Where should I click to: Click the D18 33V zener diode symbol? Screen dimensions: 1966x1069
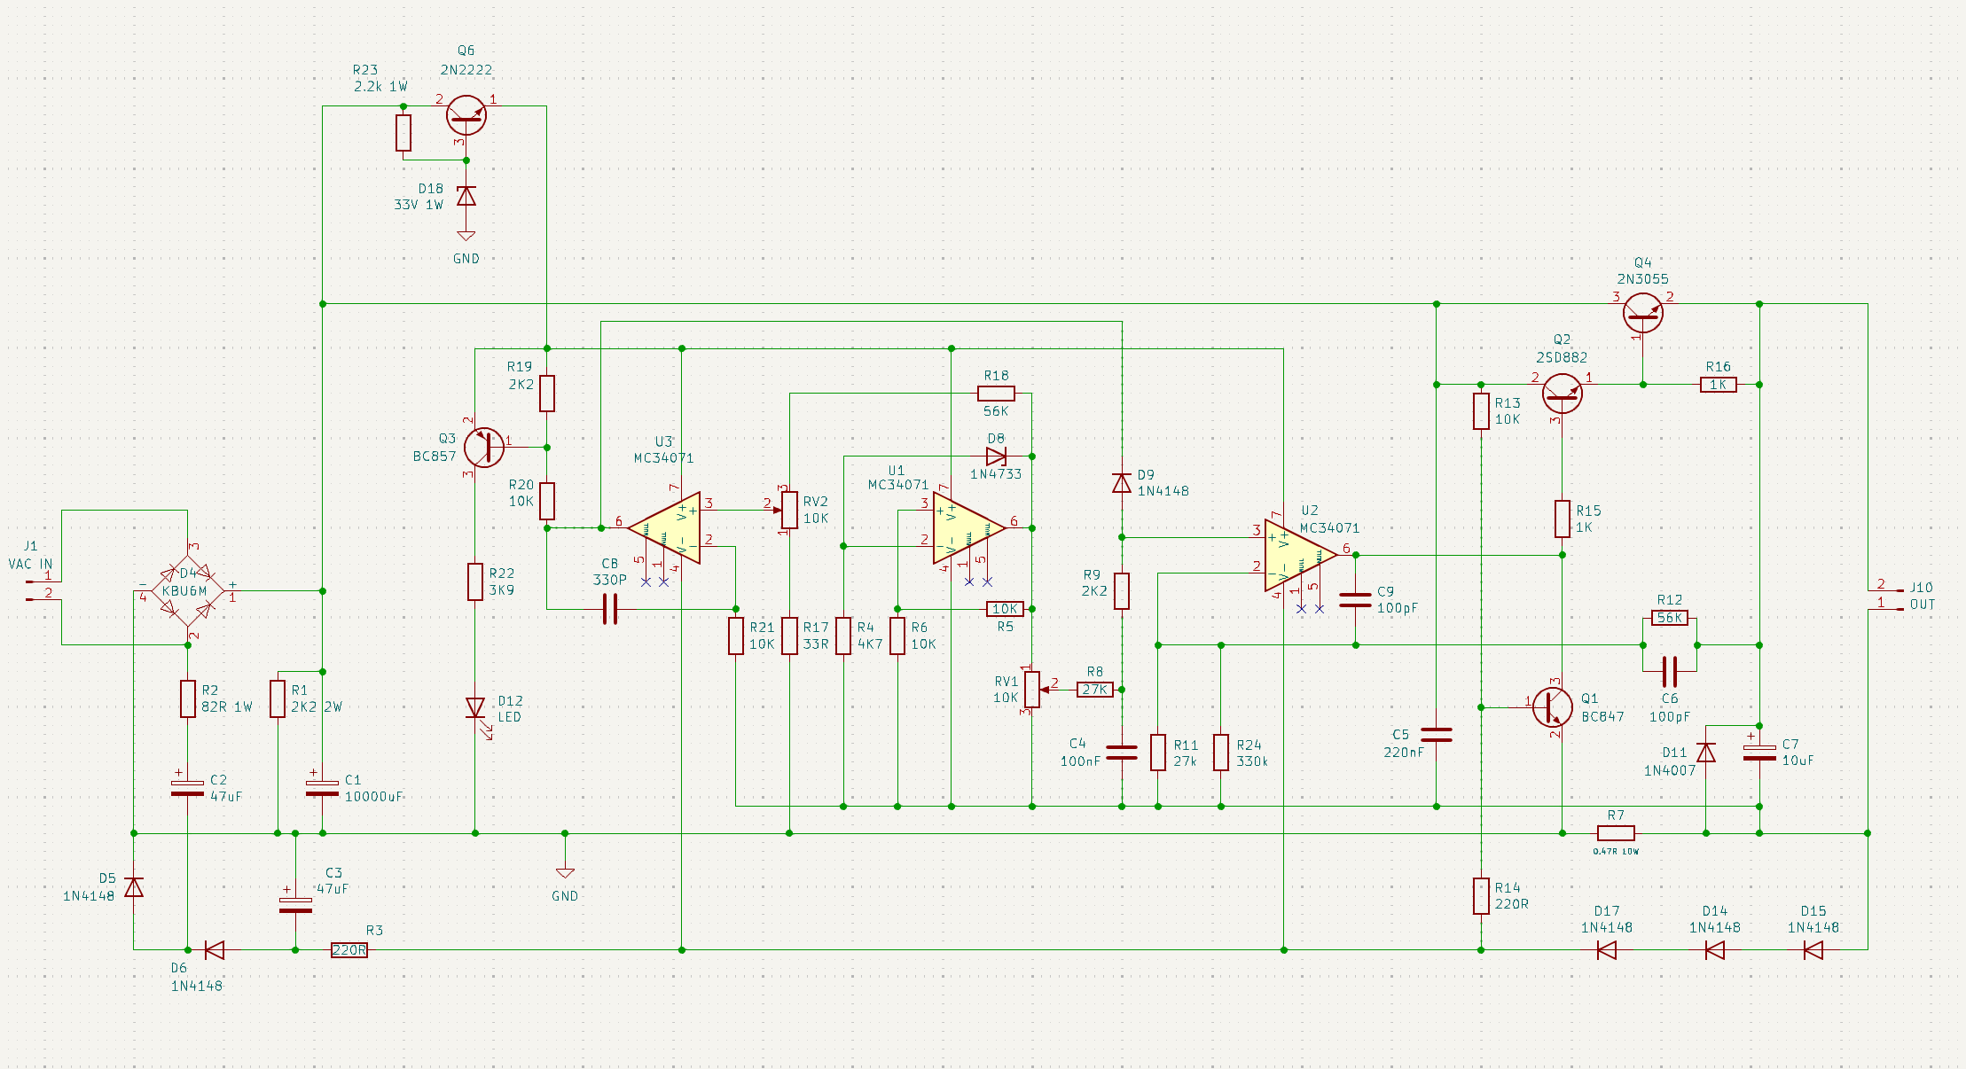click(x=466, y=196)
